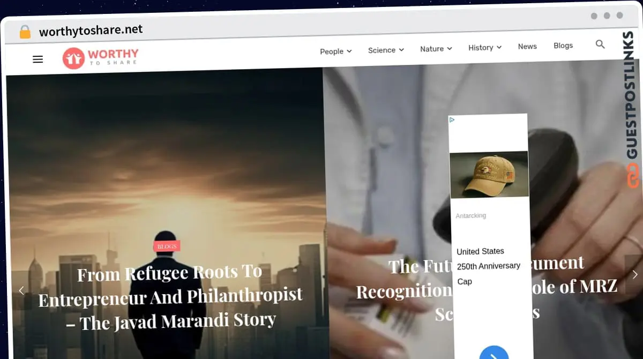Expand the Nature menu
The height and width of the screenshot is (359, 643).
(436, 49)
